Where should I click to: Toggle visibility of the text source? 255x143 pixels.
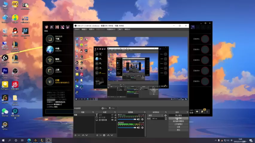click(x=112, y=115)
